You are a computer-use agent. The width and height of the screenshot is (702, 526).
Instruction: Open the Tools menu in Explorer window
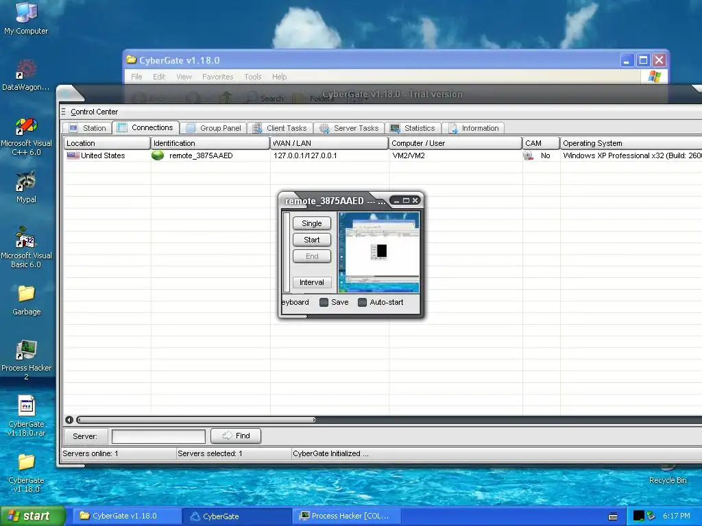coord(253,77)
